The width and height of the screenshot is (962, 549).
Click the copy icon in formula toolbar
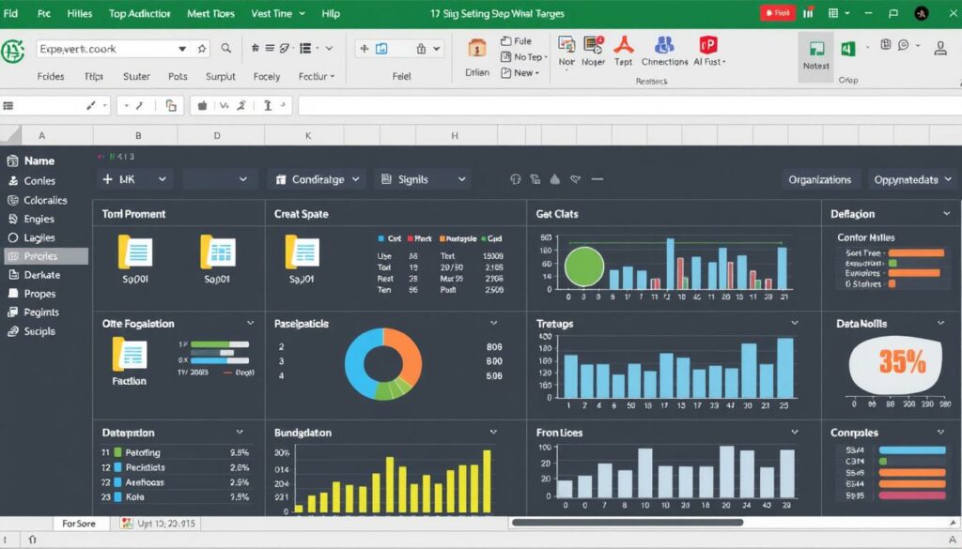171,105
